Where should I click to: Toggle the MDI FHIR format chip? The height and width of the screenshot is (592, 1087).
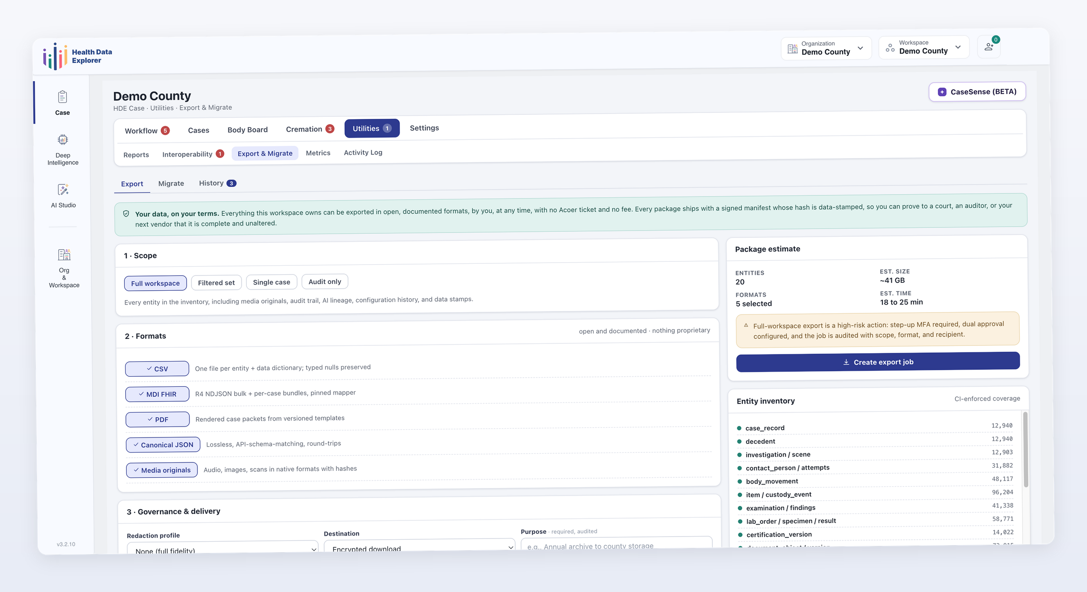158,394
